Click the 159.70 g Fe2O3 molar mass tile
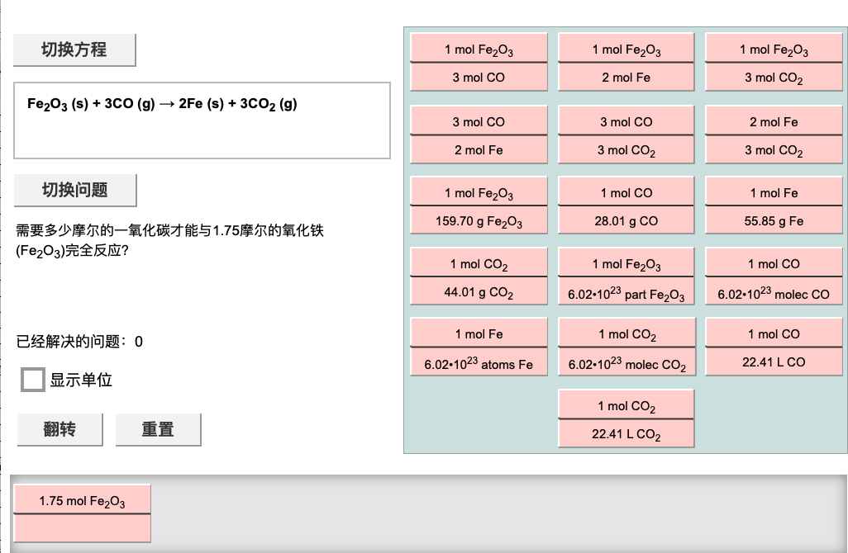This screenshot has height=553, width=848. click(x=479, y=206)
